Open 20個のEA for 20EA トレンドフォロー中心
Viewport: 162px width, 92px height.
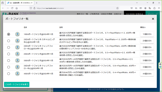point(147,47)
